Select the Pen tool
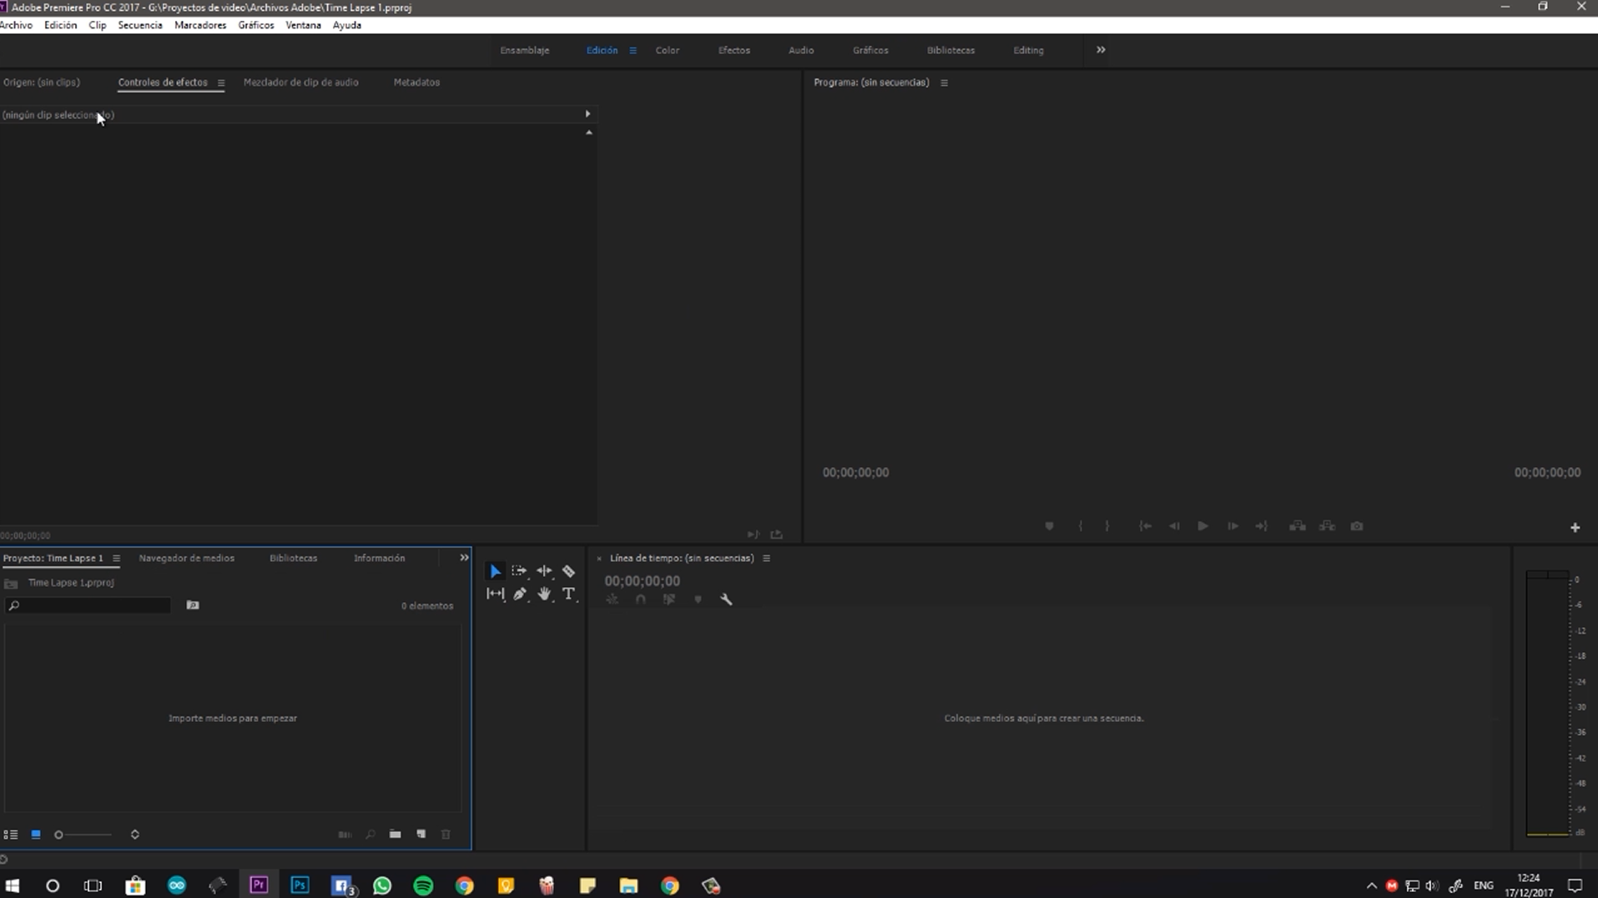The width and height of the screenshot is (1598, 898). coord(520,594)
